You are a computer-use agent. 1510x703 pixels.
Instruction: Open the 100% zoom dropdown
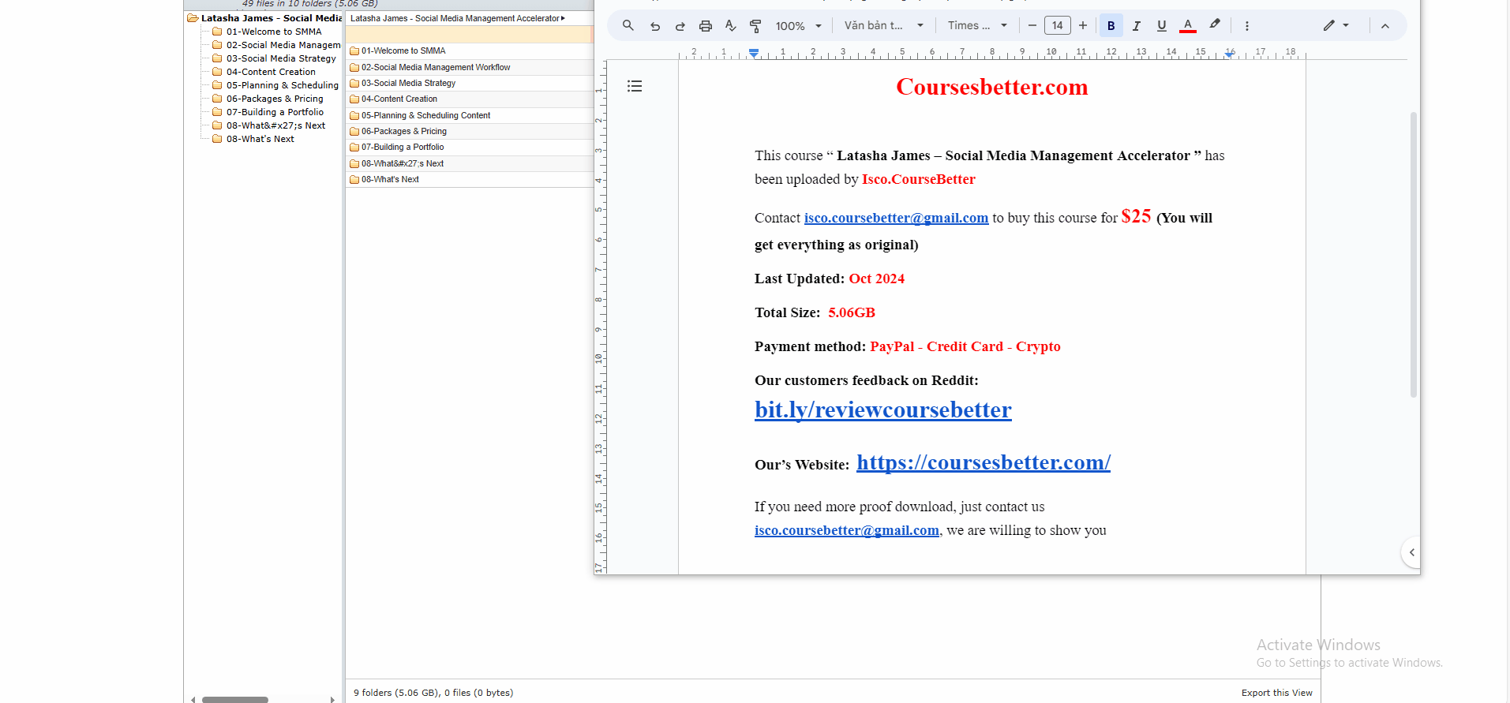798,26
